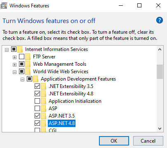Image resolution: width=167 pixels, height=148 pixels.
Task: Check the Application Initialization box
Action: point(37,101)
